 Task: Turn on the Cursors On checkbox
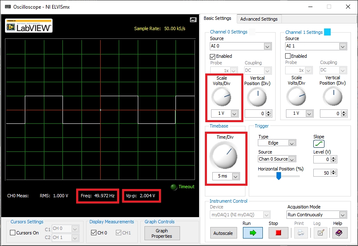[x=12, y=233]
